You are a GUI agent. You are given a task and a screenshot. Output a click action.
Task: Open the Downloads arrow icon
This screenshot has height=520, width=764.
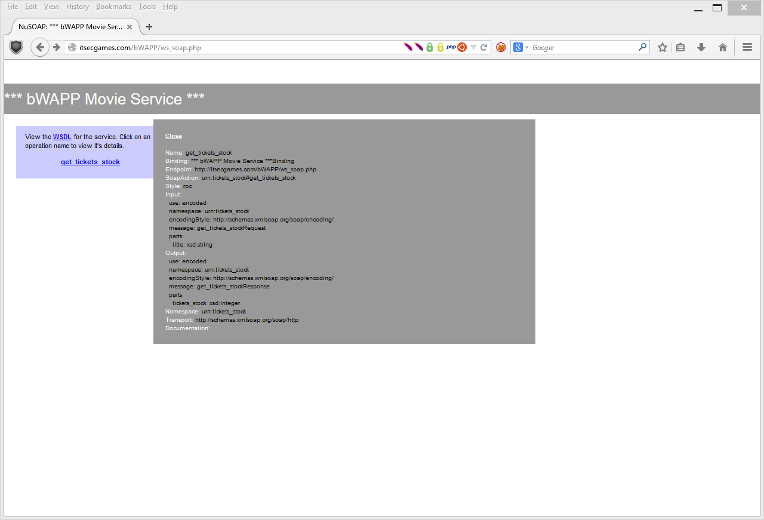coord(701,47)
